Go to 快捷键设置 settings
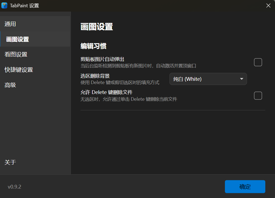 [18, 70]
